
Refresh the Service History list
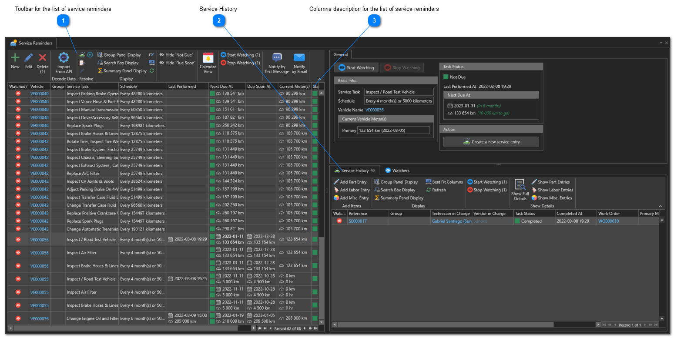click(x=436, y=190)
